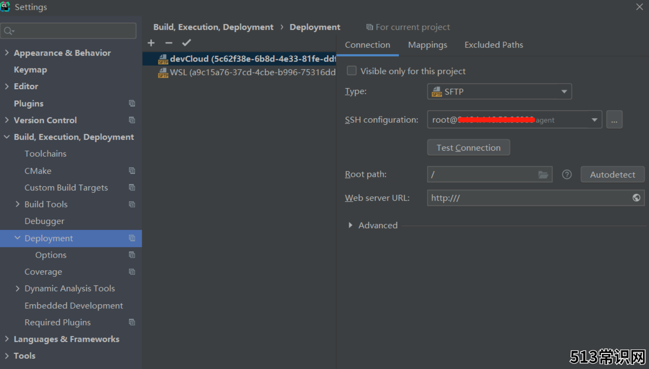Click the CLion logo in title bar
Image resolution: width=649 pixels, height=369 pixels.
[5, 6]
